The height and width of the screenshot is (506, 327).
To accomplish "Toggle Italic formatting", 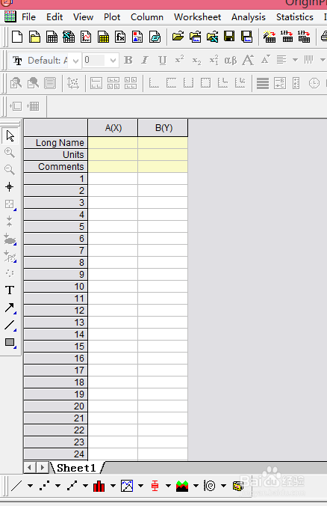I will coord(145,60).
